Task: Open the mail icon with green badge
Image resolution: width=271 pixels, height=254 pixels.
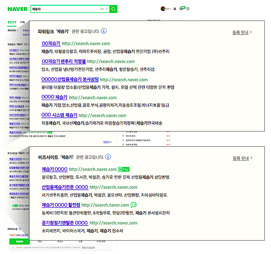Action: [182, 8]
